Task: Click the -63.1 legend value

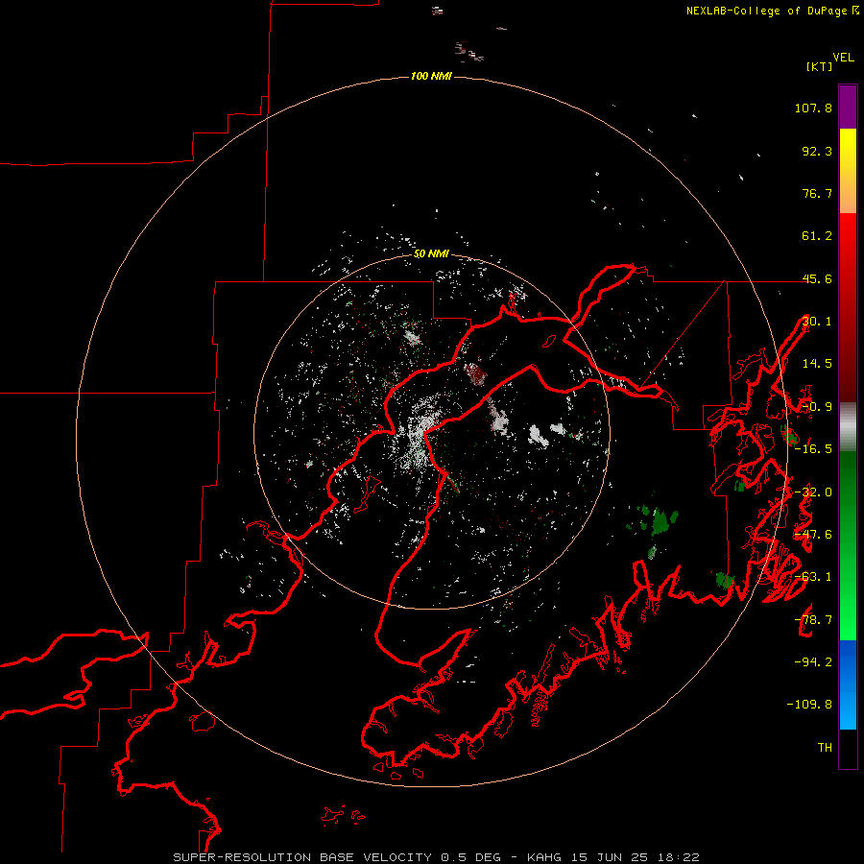Action: coord(813,577)
